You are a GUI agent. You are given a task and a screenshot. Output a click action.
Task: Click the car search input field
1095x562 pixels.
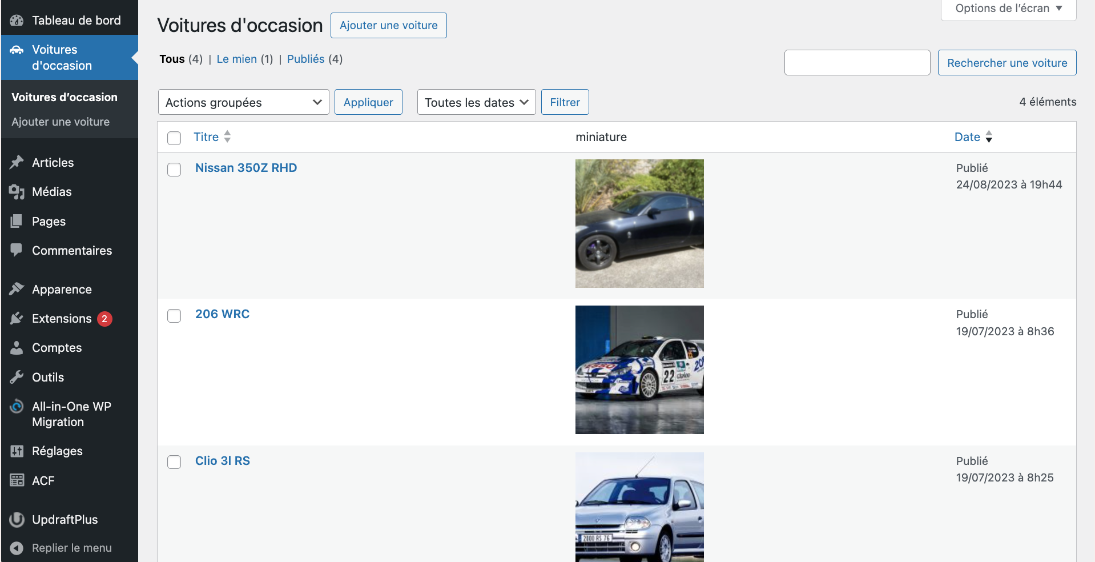point(858,63)
